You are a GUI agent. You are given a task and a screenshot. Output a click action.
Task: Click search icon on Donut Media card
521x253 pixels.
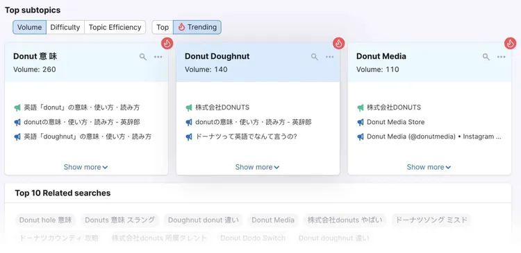click(x=486, y=57)
